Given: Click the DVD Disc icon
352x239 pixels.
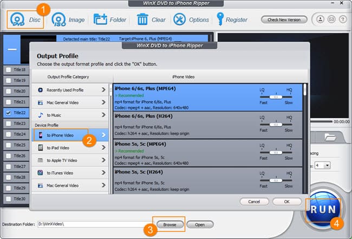Looking at the screenshot, I should click(17, 20).
